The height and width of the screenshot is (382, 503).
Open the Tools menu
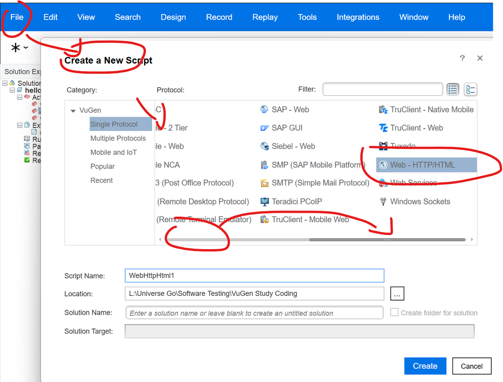pyautogui.click(x=307, y=17)
